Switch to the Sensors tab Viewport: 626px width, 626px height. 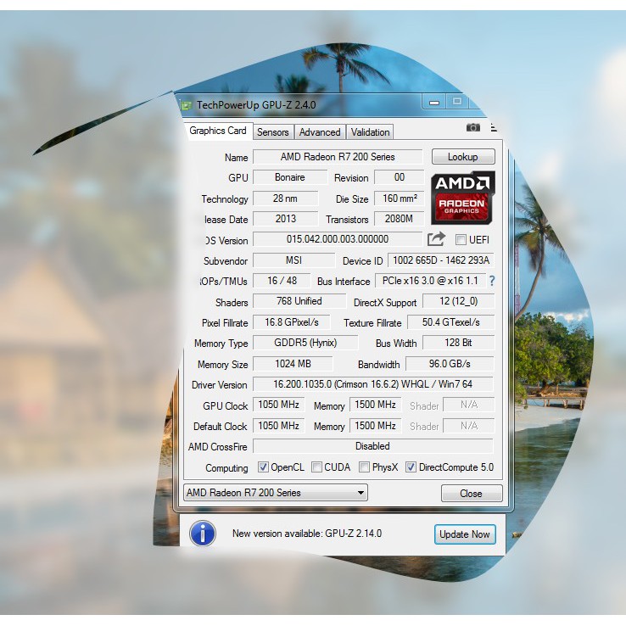click(x=273, y=132)
